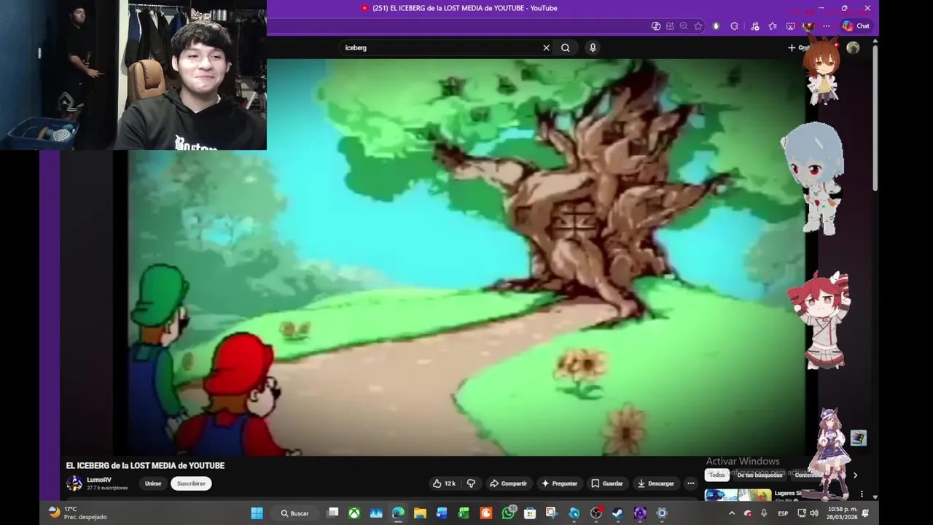
Task: Open the Edge extensions puzzle icon
Action: 734,26
